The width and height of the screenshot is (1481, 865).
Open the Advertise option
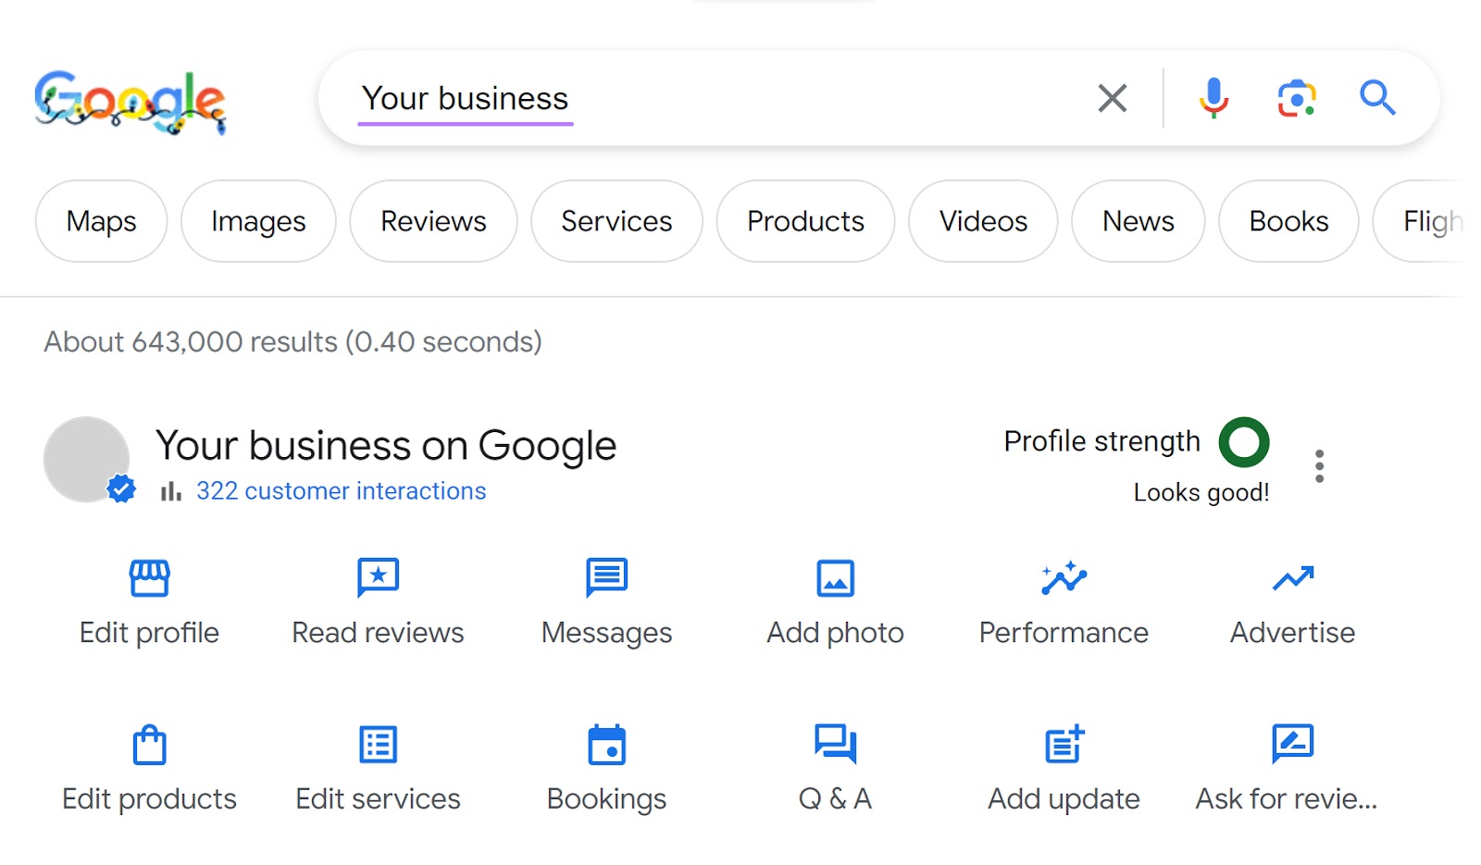tap(1291, 601)
